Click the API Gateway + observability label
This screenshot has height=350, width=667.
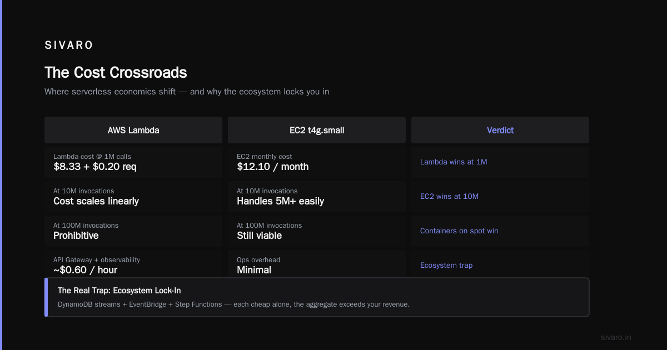(x=97, y=260)
